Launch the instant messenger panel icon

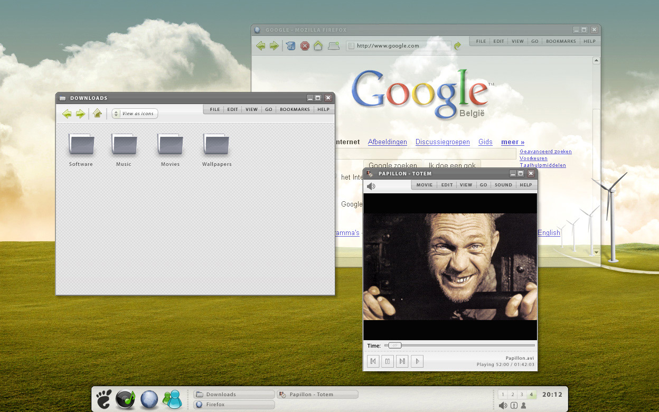click(x=172, y=399)
